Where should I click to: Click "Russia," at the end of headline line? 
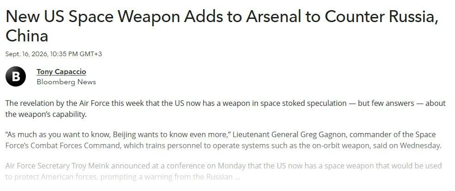pos(414,17)
